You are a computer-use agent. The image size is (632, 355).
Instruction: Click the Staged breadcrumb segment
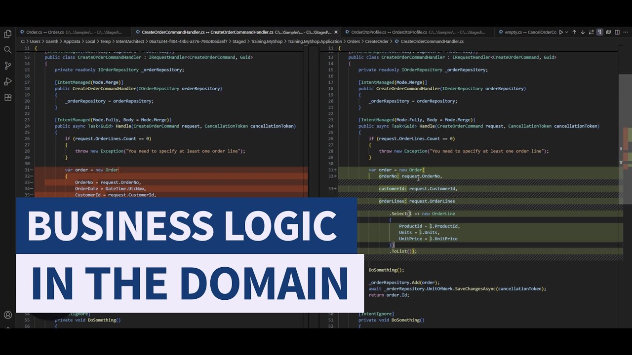(x=239, y=41)
